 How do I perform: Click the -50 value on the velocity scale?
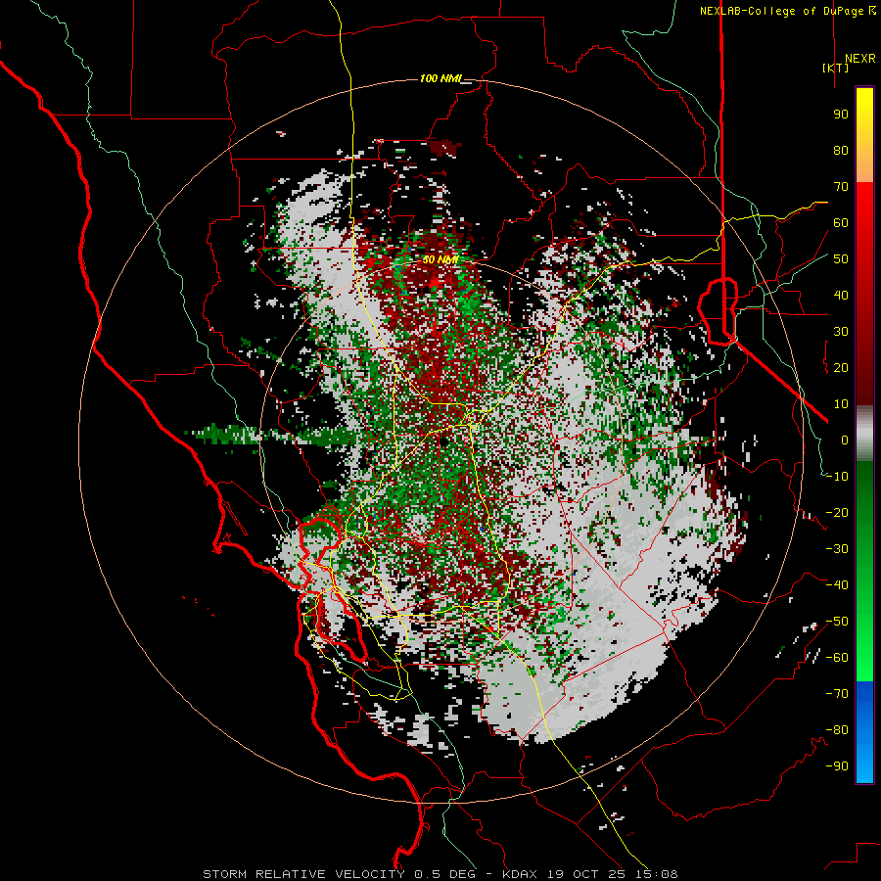pyautogui.click(x=837, y=622)
